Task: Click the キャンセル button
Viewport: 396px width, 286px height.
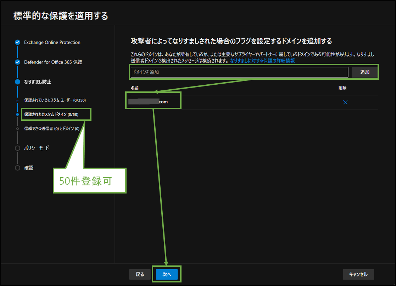Action: click(x=358, y=274)
